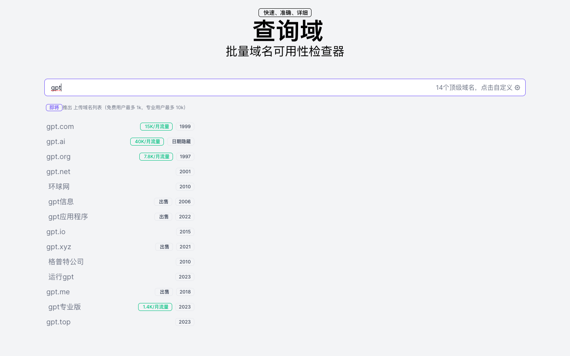The height and width of the screenshot is (356, 570).
Task: Select the gpt.io domain entry
Action: [x=55, y=232]
